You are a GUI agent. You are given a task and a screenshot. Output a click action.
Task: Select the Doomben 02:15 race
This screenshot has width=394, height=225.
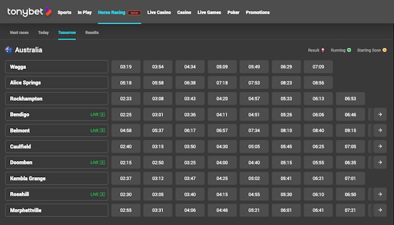click(126, 162)
